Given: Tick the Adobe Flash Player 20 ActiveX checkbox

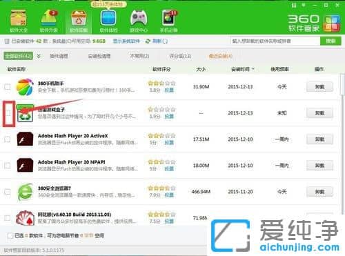Looking at the screenshot, I should [x=8, y=139].
